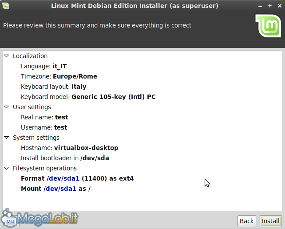Maximize the installer window

(269, 6)
